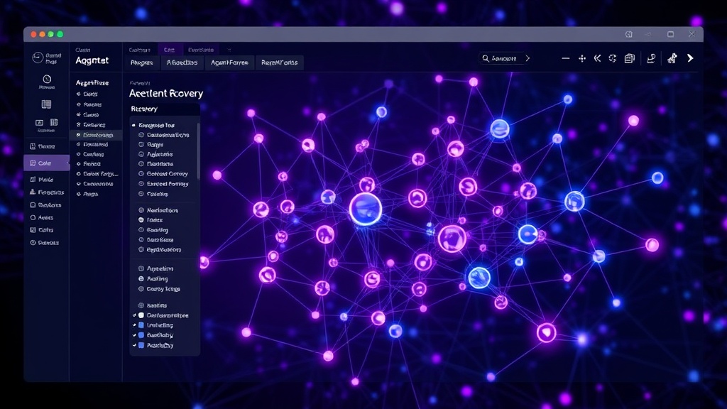Click the clock icon in left sidebar
Image resolution: width=727 pixels, height=409 pixels.
[x=47, y=80]
